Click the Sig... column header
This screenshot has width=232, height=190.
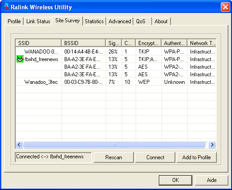114,43
